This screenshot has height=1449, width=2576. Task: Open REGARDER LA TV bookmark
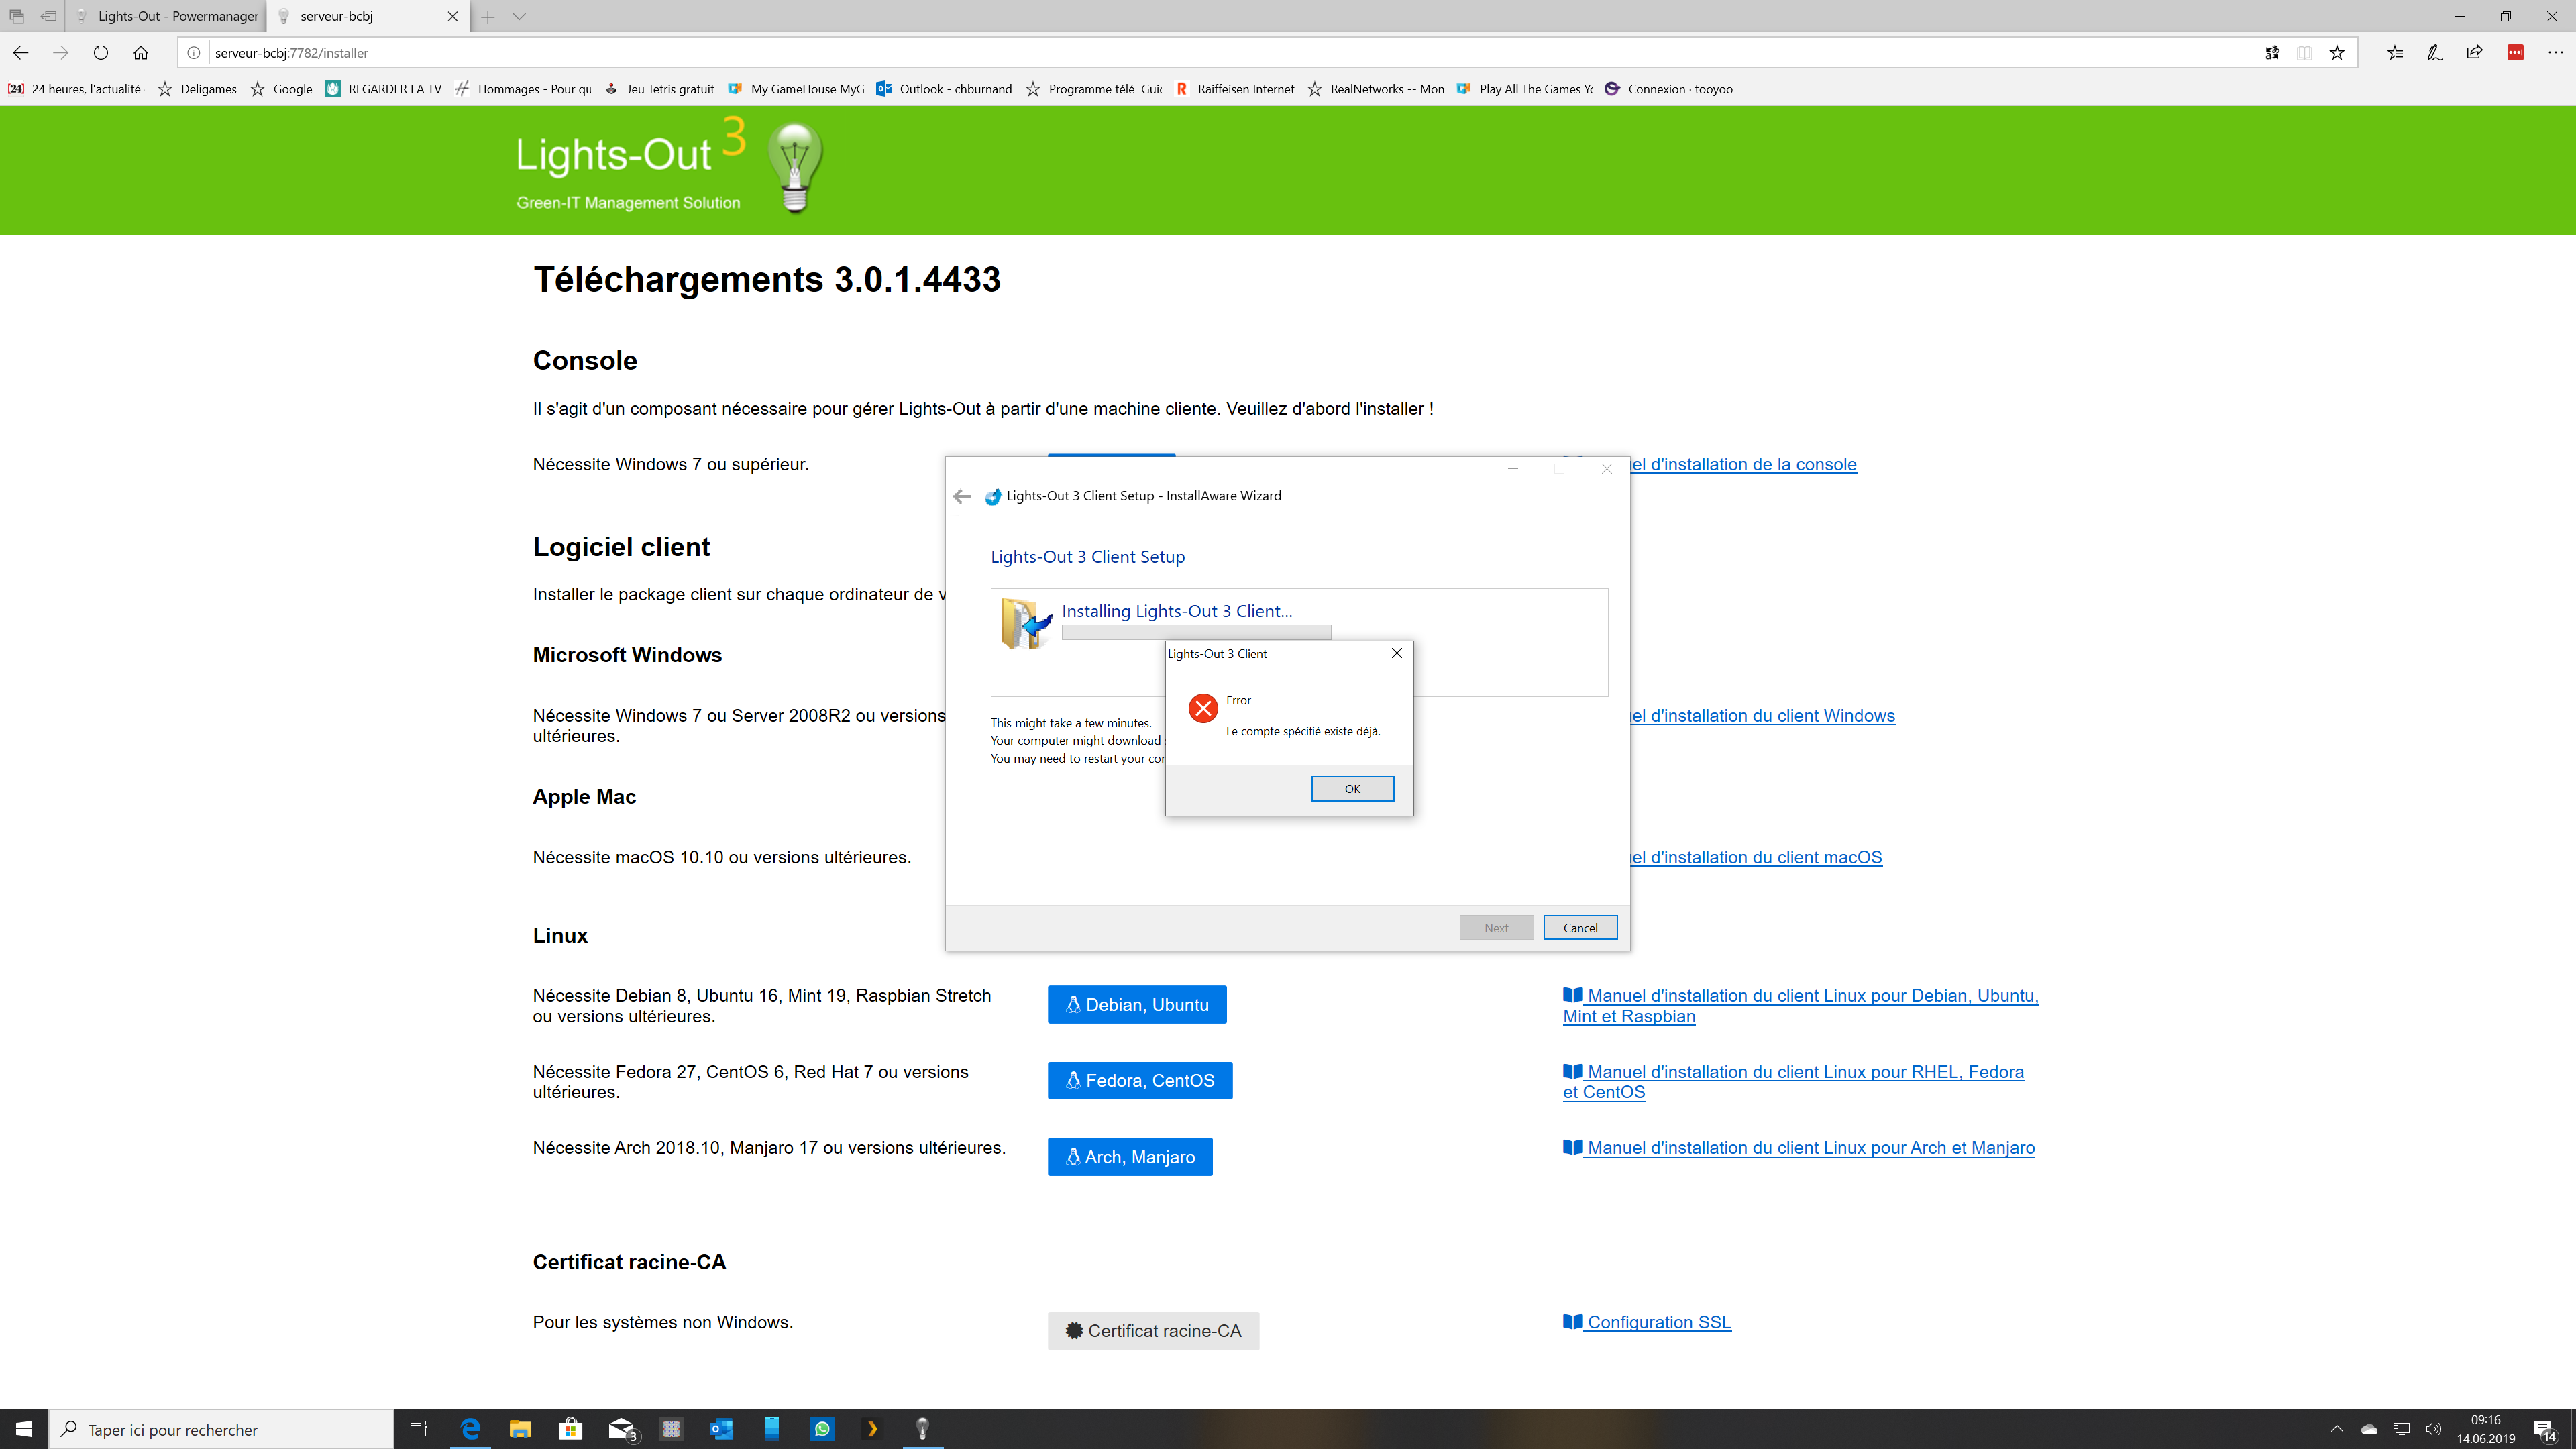tap(383, 89)
